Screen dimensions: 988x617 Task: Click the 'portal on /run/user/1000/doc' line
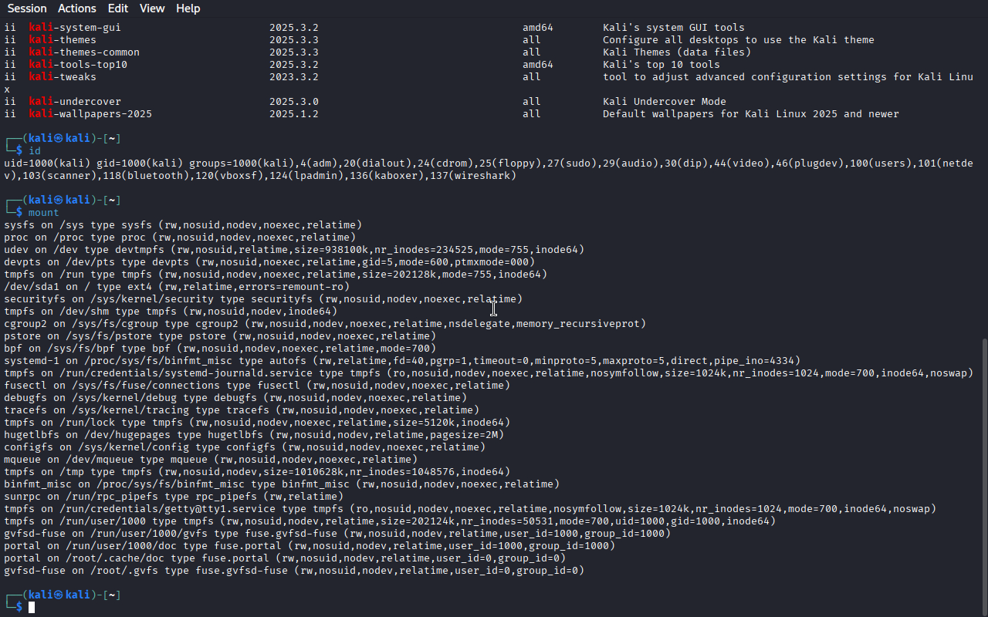click(310, 546)
